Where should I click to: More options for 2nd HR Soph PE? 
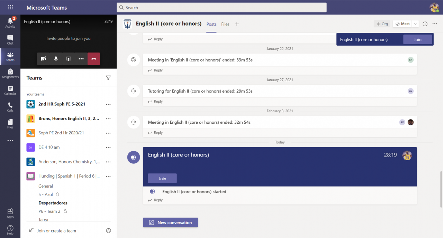point(108,104)
